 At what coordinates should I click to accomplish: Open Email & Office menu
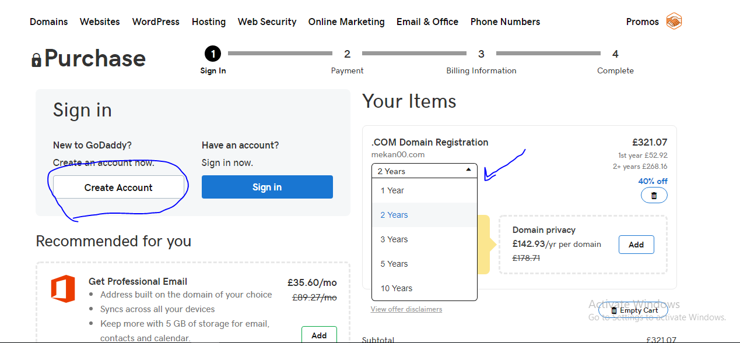pos(427,22)
